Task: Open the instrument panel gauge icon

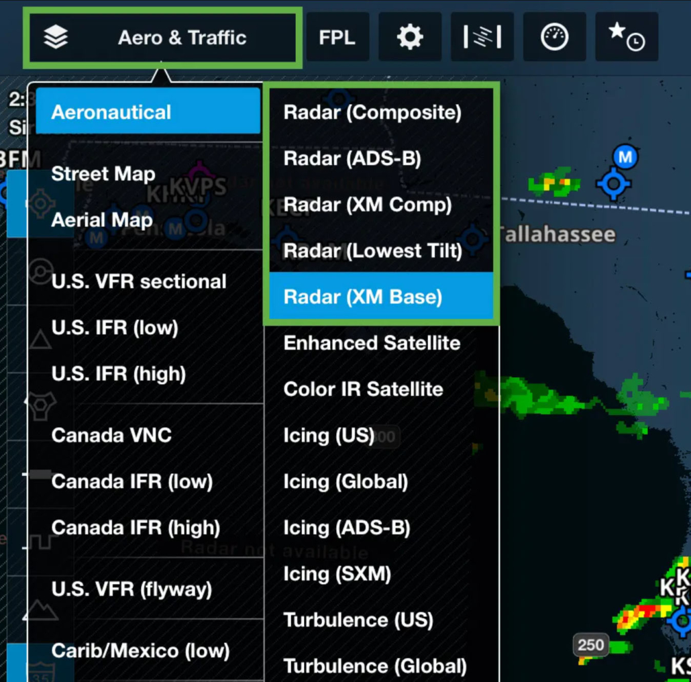Action: (x=554, y=37)
